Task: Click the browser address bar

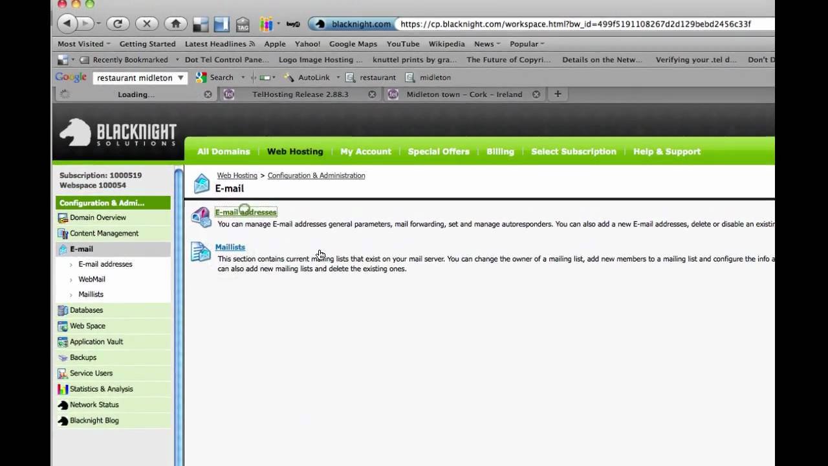Action: pos(582,24)
